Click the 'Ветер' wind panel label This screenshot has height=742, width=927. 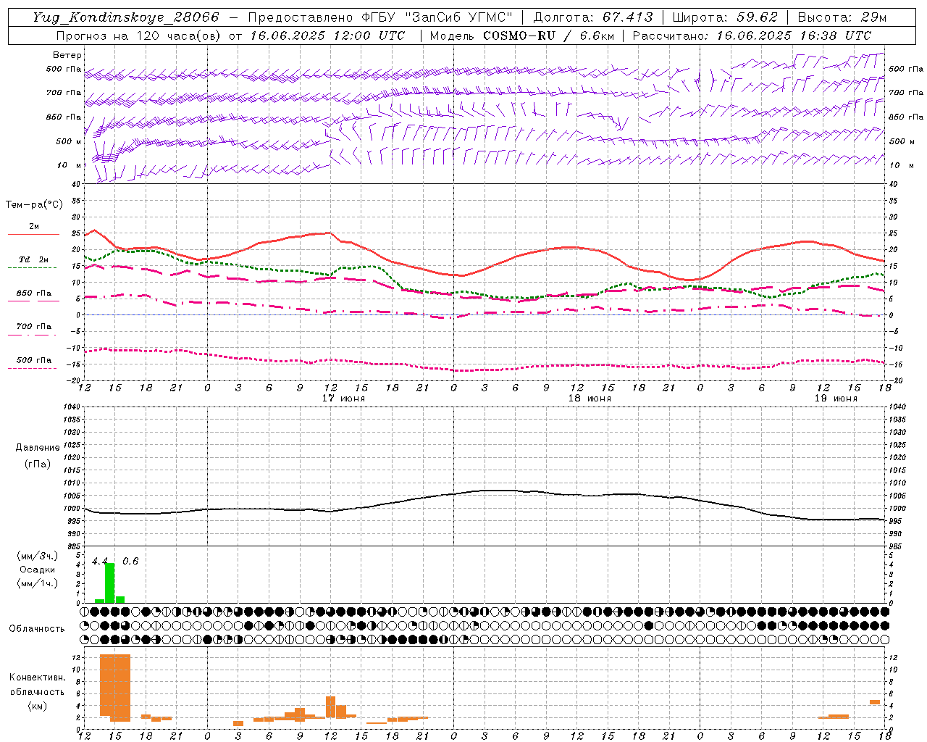pyautogui.click(x=67, y=55)
